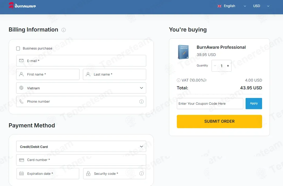The height and width of the screenshot is (186, 283).
Task: Click the You're buying heading
Action: (x=188, y=30)
